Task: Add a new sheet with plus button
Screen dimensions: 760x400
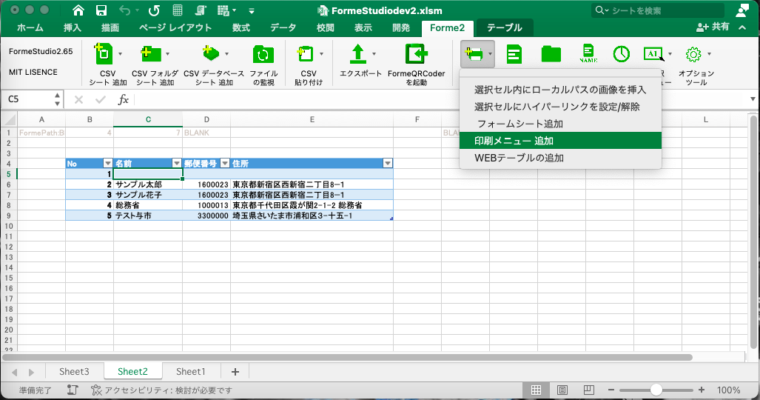Action: coord(235,372)
